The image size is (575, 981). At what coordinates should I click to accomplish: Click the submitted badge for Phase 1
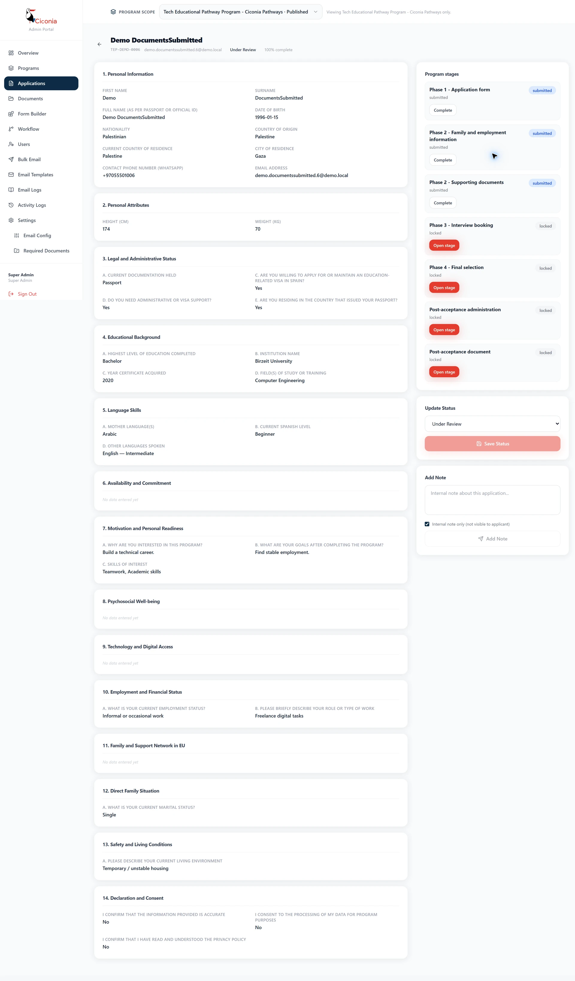[x=542, y=90]
